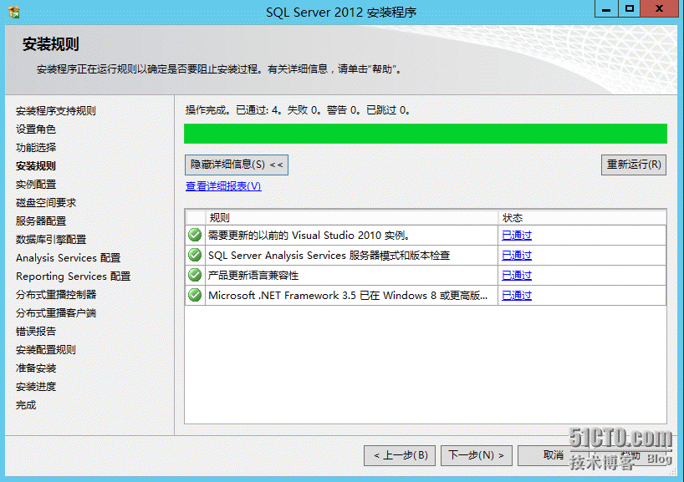Open 已通过 status link for Visual Studio 2010 rule
This screenshot has width=684, height=482.
(517, 236)
